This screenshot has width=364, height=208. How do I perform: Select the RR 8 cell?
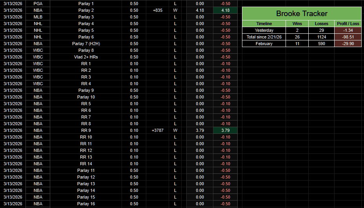(86, 124)
